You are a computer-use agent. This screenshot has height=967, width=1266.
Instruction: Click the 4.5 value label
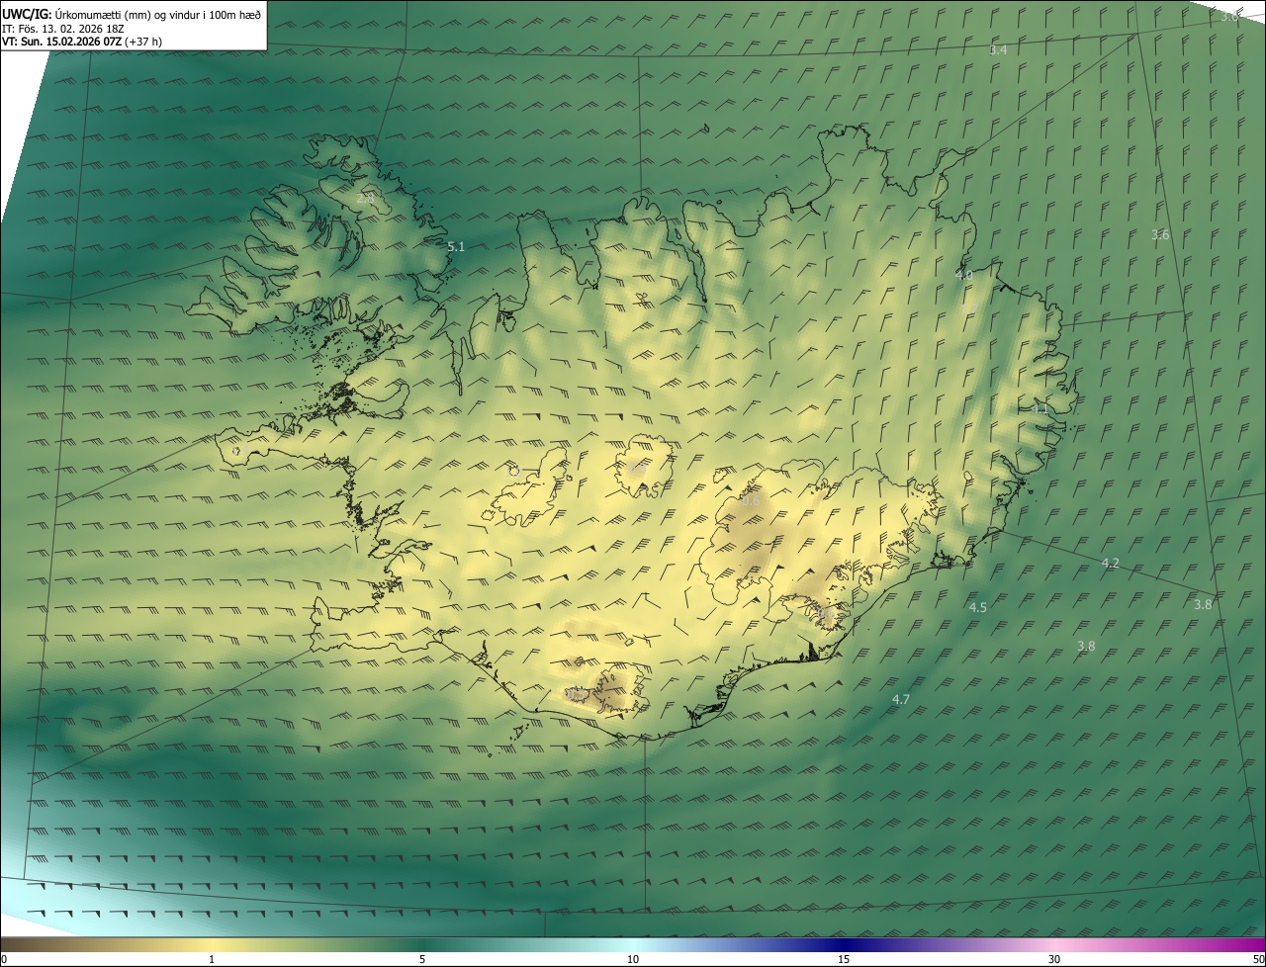[978, 608]
